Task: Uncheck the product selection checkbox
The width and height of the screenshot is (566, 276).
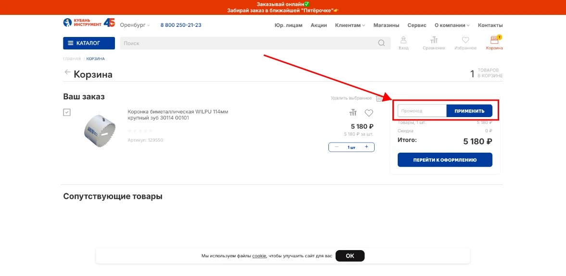Action: click(x=67, y=112)
